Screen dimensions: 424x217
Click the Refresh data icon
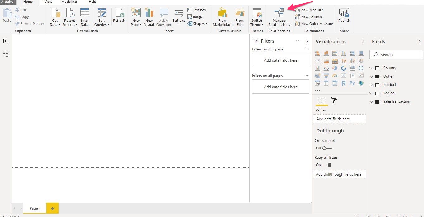(119, 16)
